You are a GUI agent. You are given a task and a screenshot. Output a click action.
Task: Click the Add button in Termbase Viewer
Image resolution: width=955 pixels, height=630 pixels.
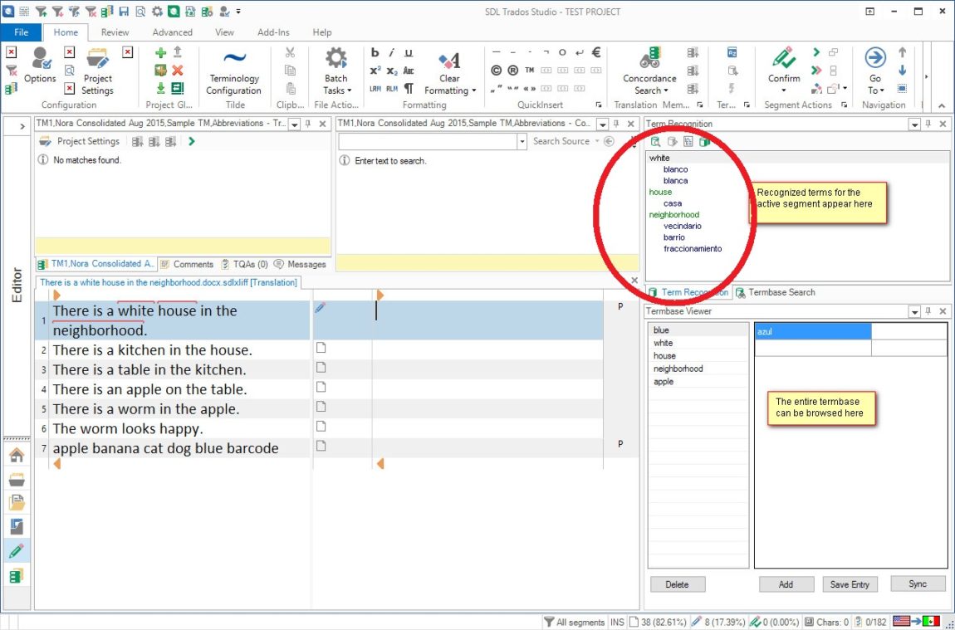(x=786, y=584)
